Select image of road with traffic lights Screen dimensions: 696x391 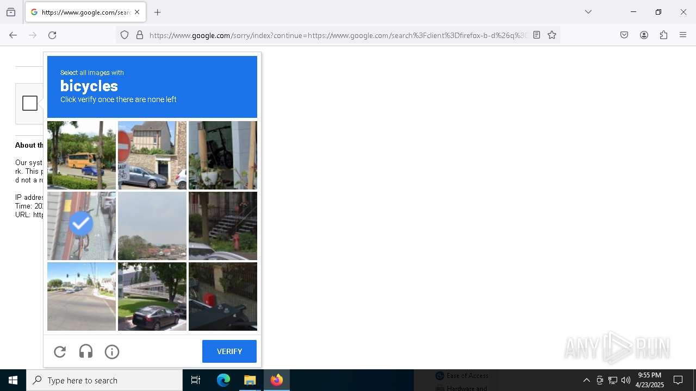82,297
